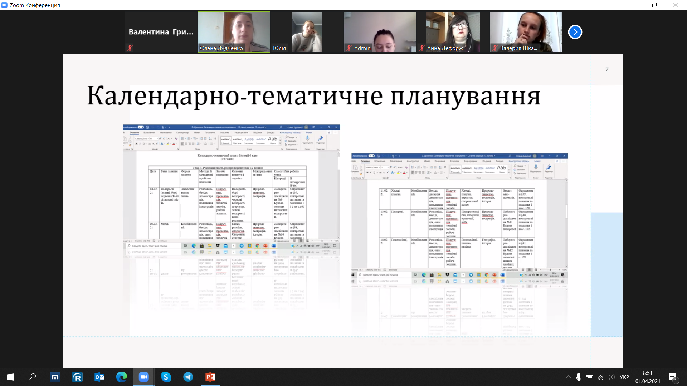687x386 pixels.
Task: Select Олена Дудченко video thumbnail
Action: (234, 31)
